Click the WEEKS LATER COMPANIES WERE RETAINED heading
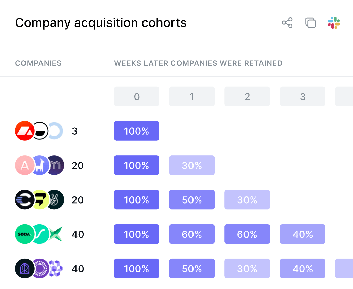The width and height of the screenshot is (353, 289). pyautogui.click(x=198, y=63)
